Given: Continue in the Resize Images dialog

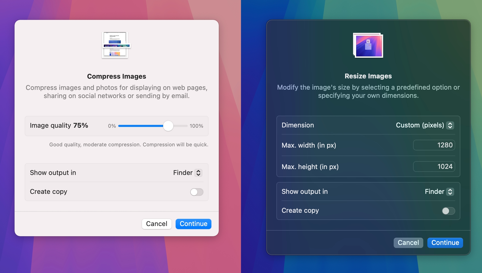Looking at the screenshot, I should (x=445, y=243).
